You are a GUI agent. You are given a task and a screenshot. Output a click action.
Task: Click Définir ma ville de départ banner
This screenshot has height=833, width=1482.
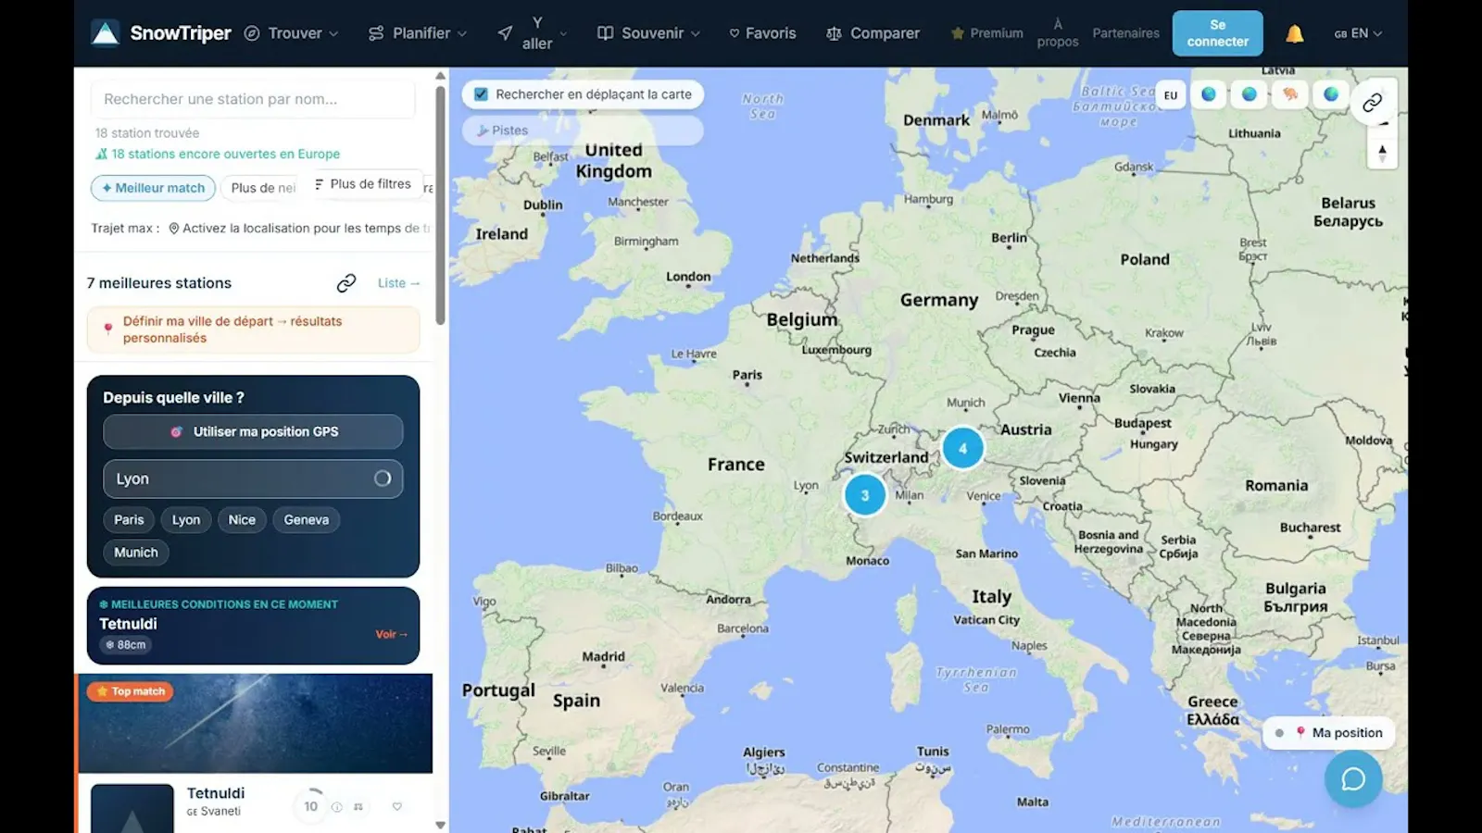(x=253, y=329)
